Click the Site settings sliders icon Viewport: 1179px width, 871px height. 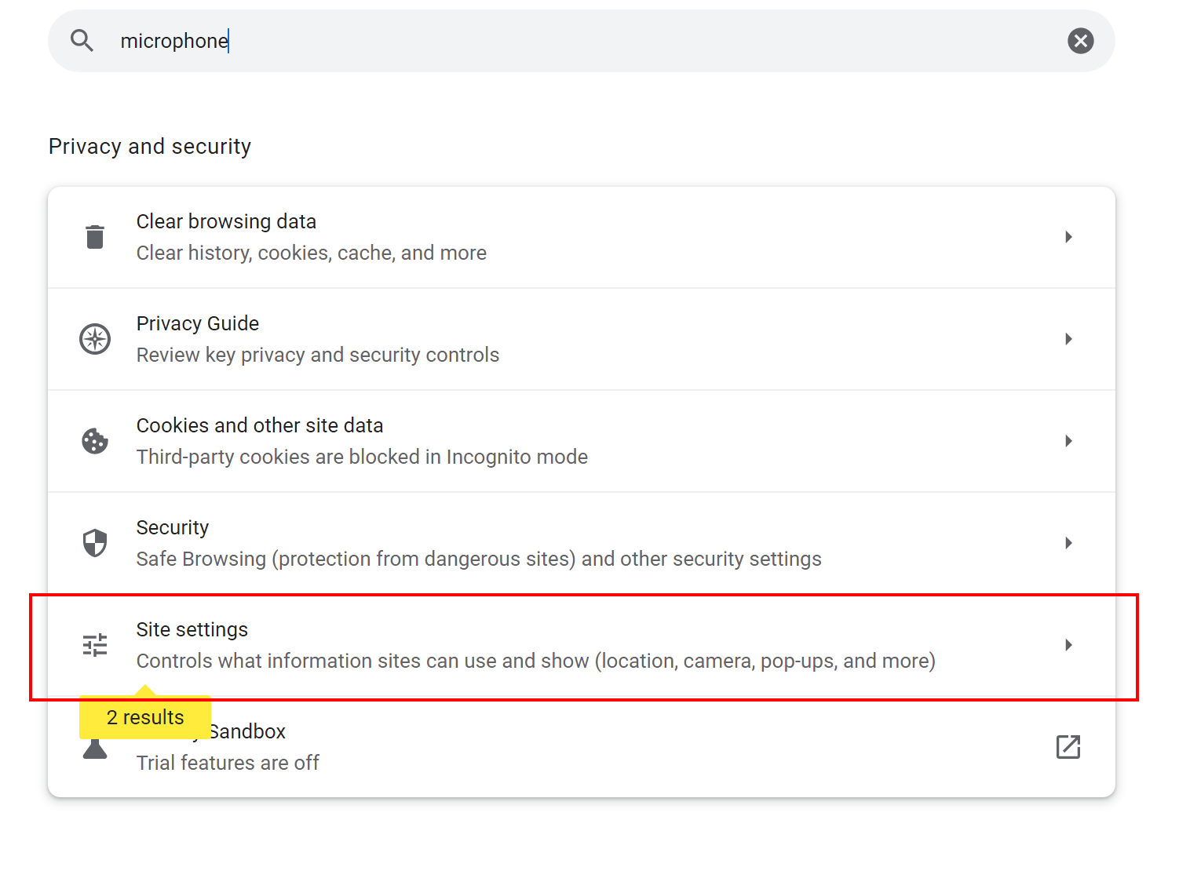pyautogui.click(x=95, y=645)
